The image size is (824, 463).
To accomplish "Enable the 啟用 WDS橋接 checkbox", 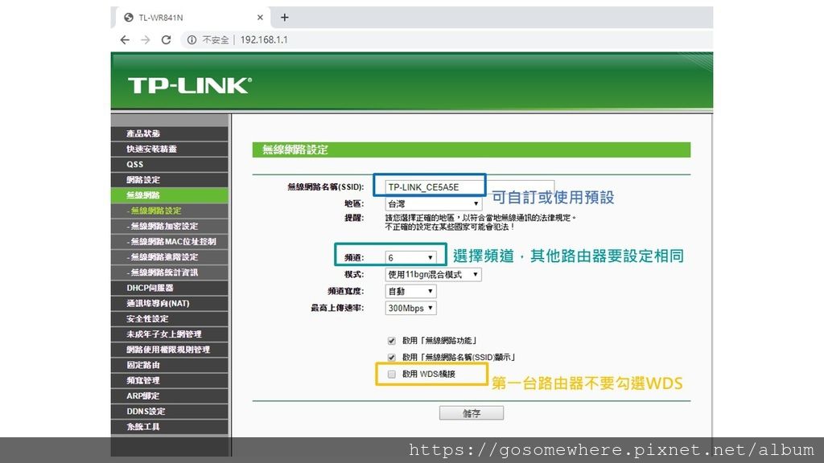I will pyautogui.click(x=392, y=375).
